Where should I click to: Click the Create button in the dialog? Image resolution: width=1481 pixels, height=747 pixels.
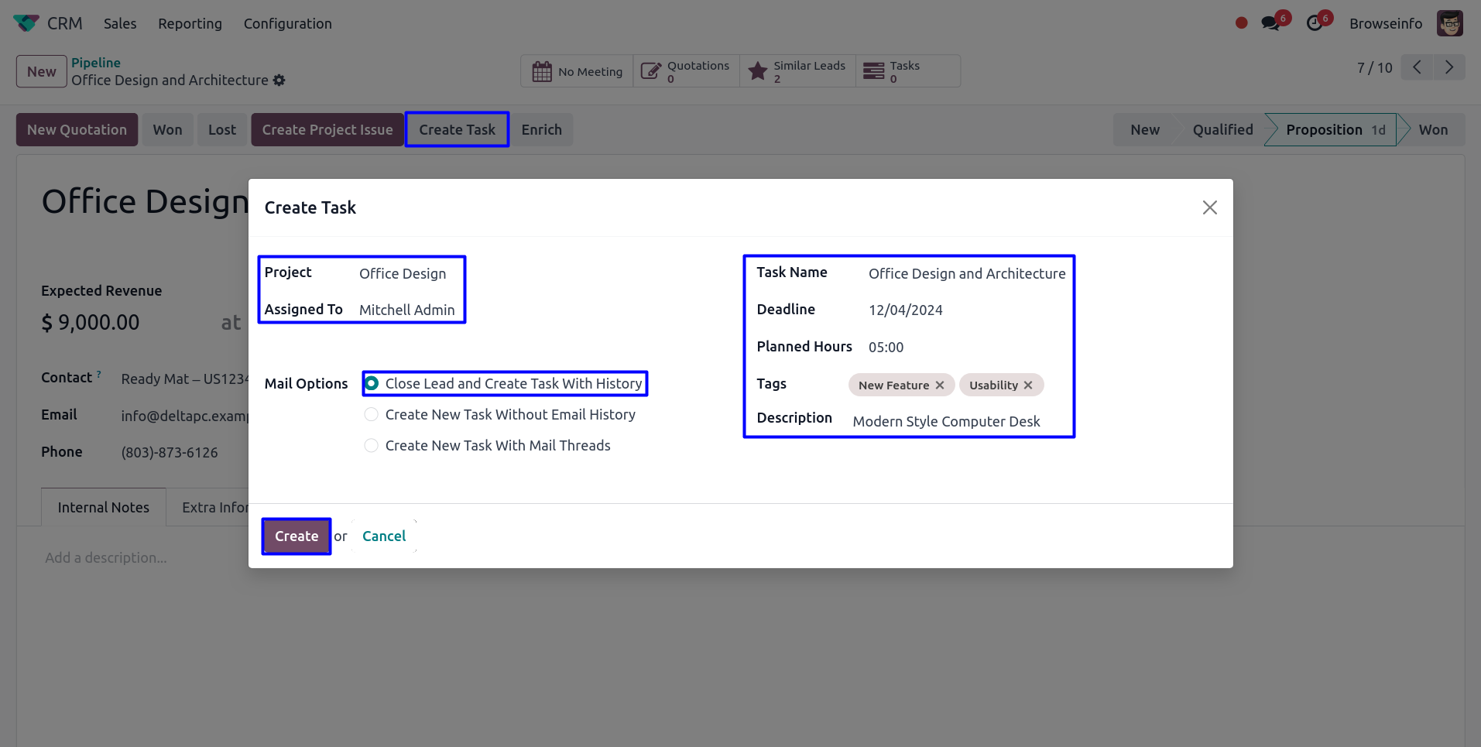tap(297, 536)
